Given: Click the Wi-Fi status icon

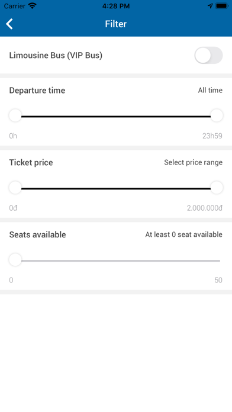Looking at the screenshot, I should [33, 6].
